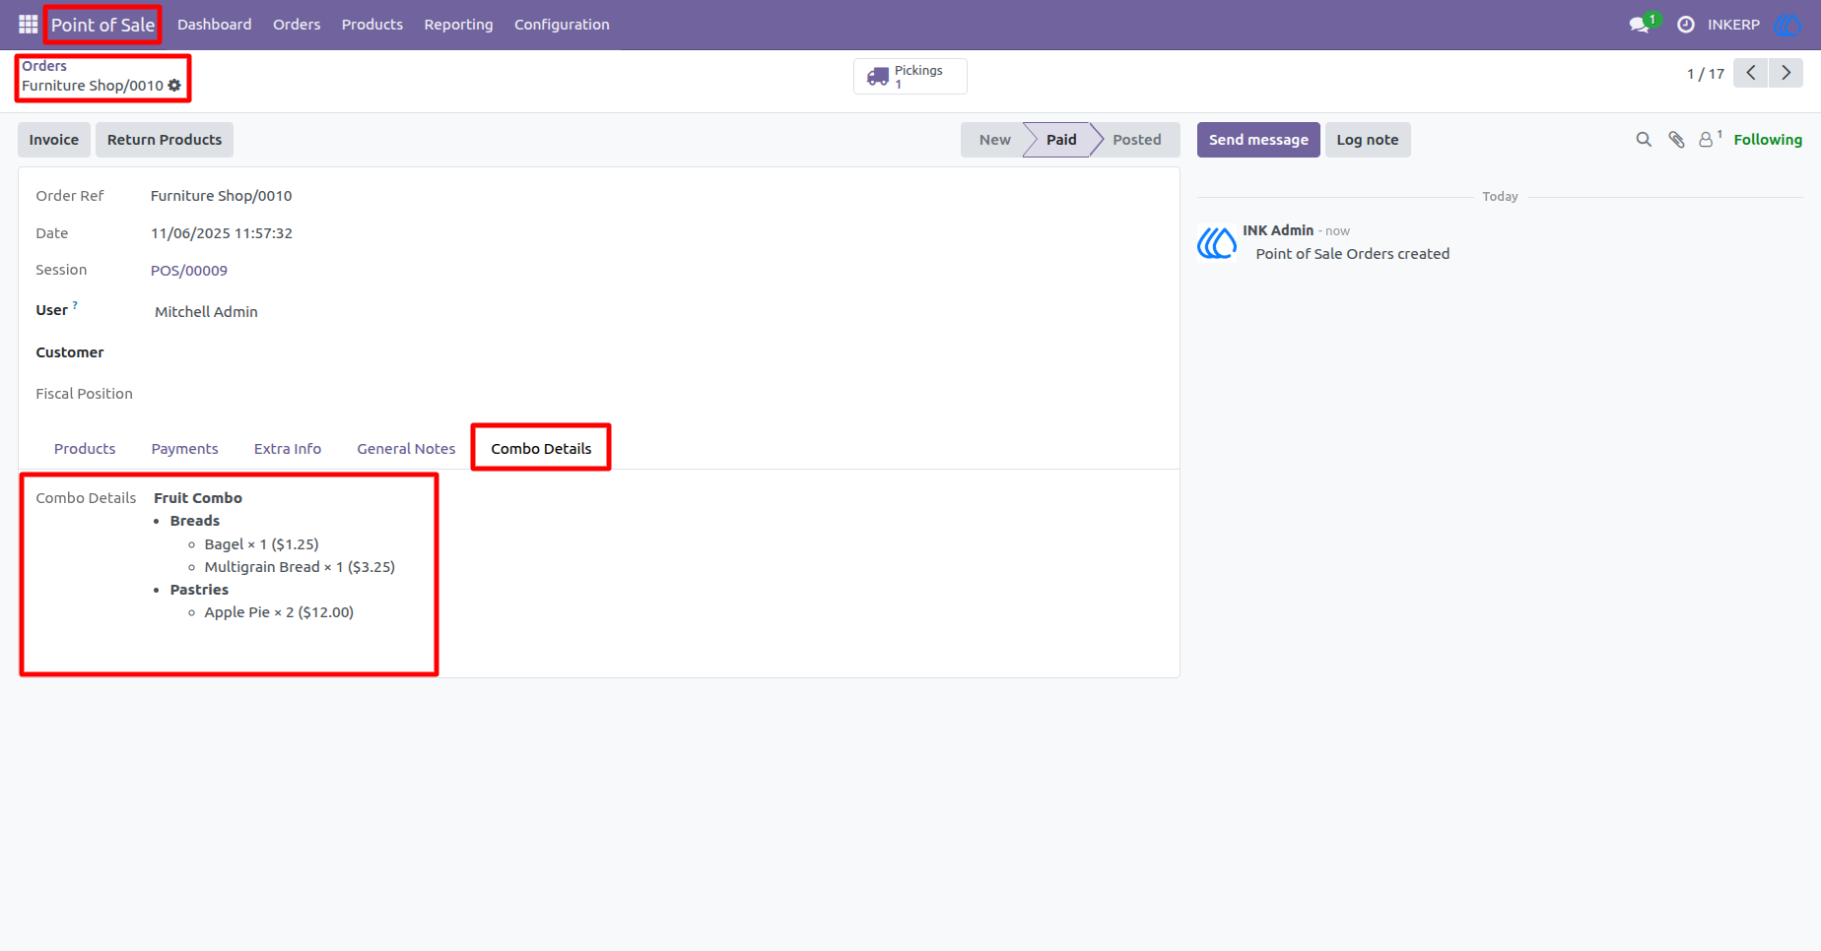Click the date 11/06/2025 11:57:32
The image size is (1821, 951).
(222, 233)
